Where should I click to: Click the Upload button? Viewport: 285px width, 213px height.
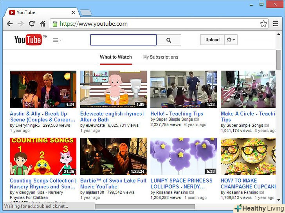[212, 40]
